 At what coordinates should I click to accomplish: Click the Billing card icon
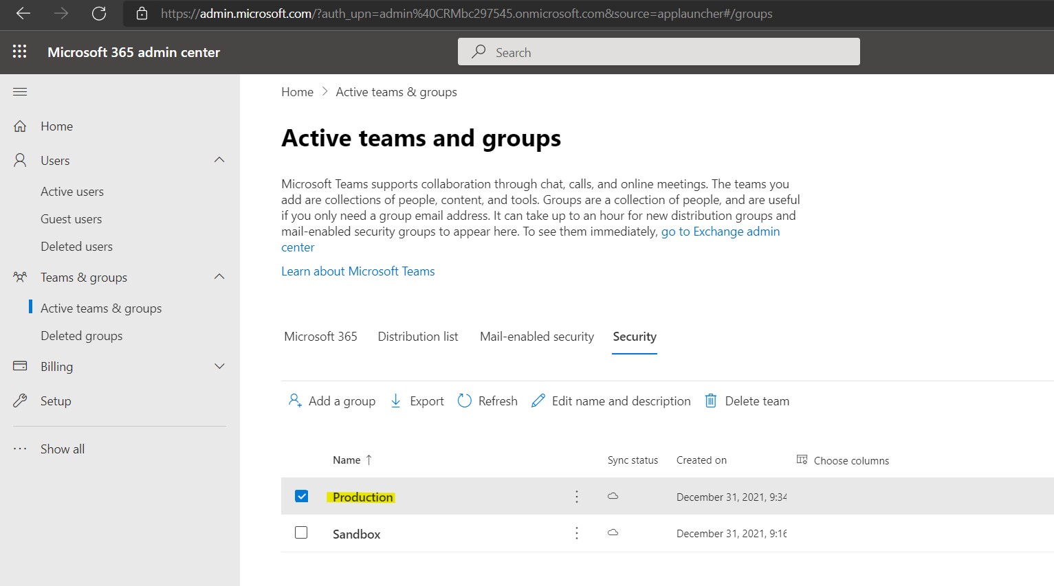click(x=20, y=366)
